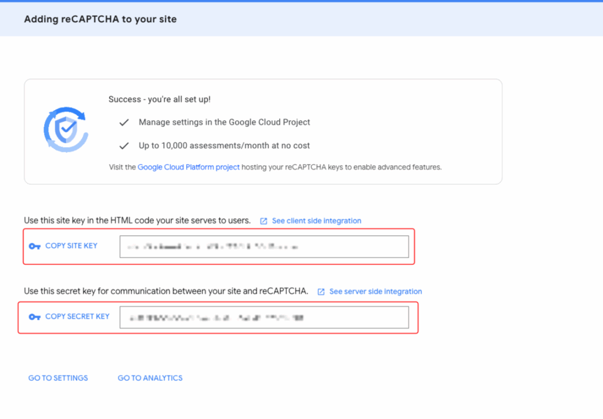Click external-link icon before client side integration
The width and height of the screenshot is (603, 419).
click(264, 221)
